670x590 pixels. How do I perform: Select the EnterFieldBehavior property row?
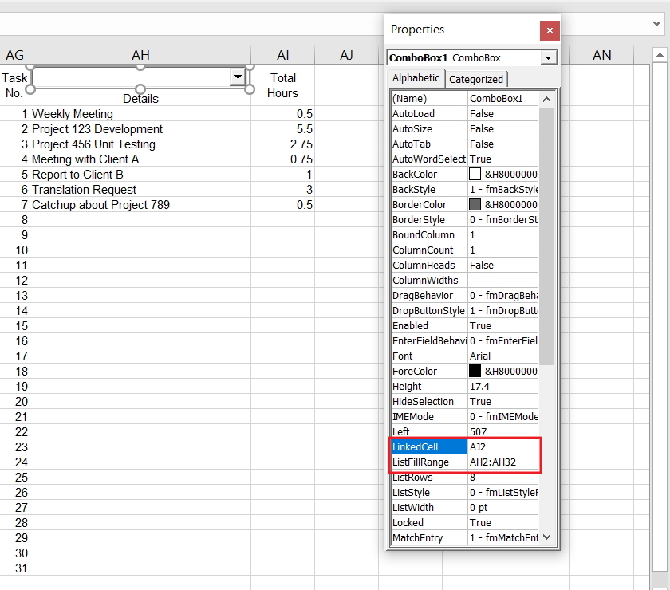[464, 341]
